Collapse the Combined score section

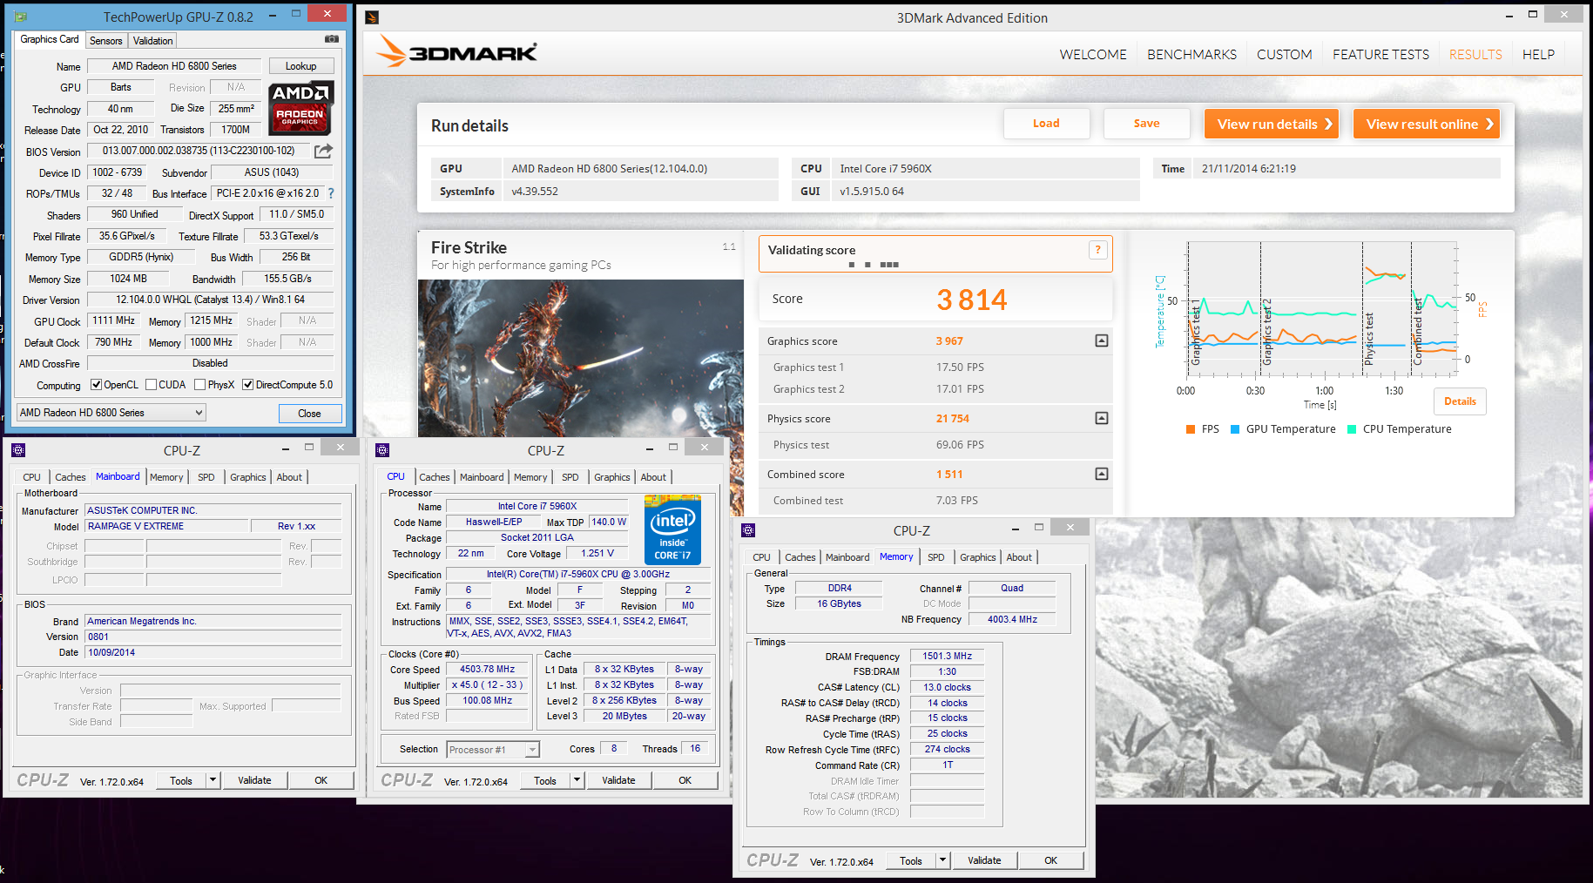click(1102, 475)
